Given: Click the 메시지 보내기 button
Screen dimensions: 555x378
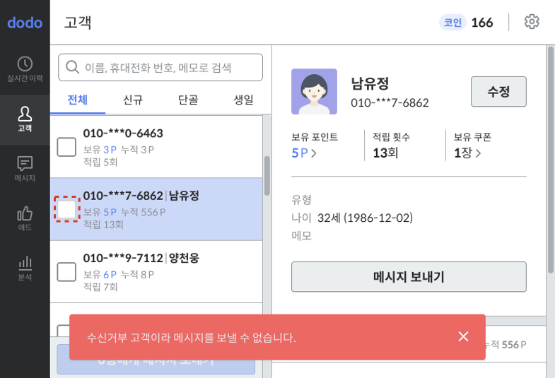Looking at the screenshot, I should [x=409, y=277].
